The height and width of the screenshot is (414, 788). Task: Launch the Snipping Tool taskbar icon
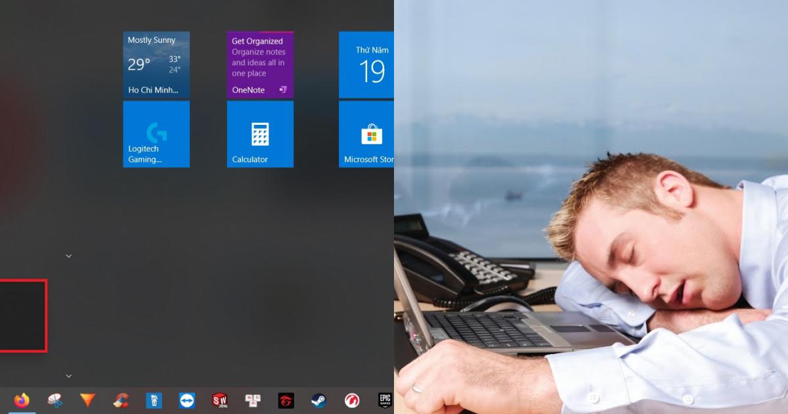click(55, 400)
